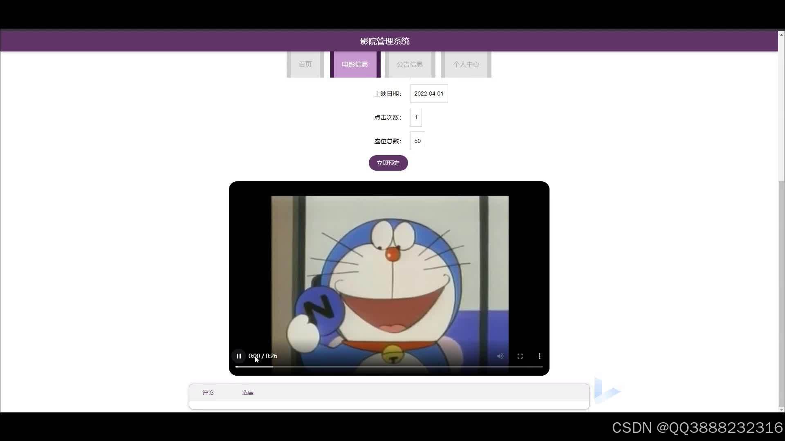The image size is (785, 441).
Task: Select the 电影信息 tab
Action: (355, 64)
